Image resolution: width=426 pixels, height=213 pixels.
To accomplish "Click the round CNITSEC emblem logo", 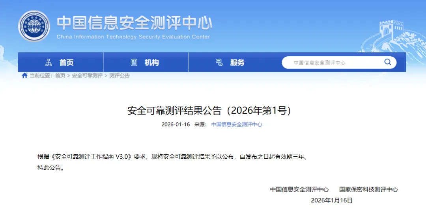I will (34, 26).
